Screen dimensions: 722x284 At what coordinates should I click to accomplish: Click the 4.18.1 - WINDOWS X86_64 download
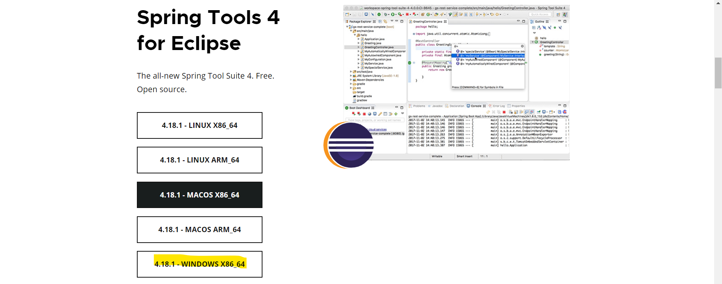point(200,264)
